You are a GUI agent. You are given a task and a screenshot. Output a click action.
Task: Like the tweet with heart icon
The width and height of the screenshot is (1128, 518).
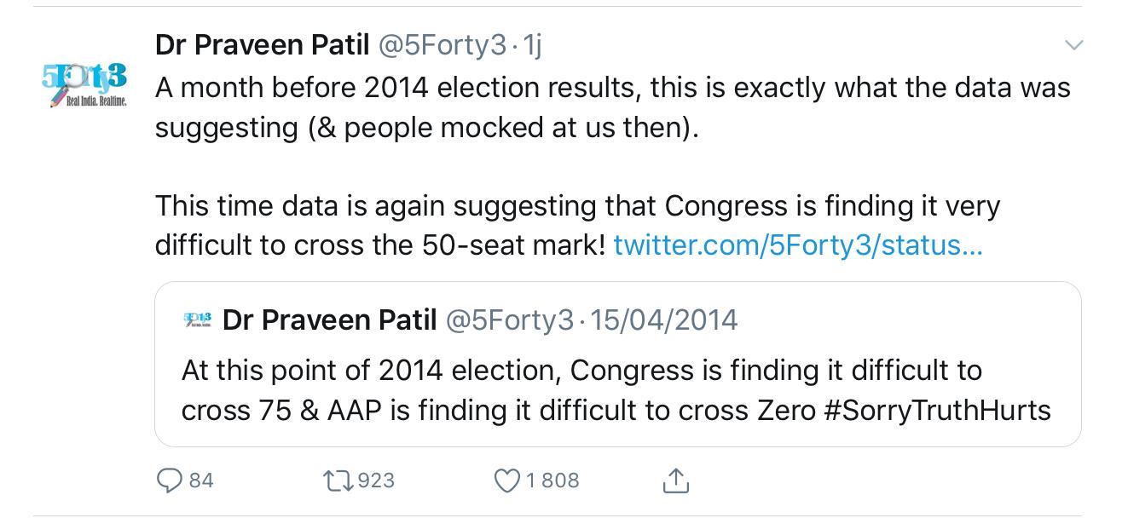tap(507, 481)
